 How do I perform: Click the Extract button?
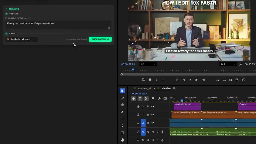coord(224,80)
